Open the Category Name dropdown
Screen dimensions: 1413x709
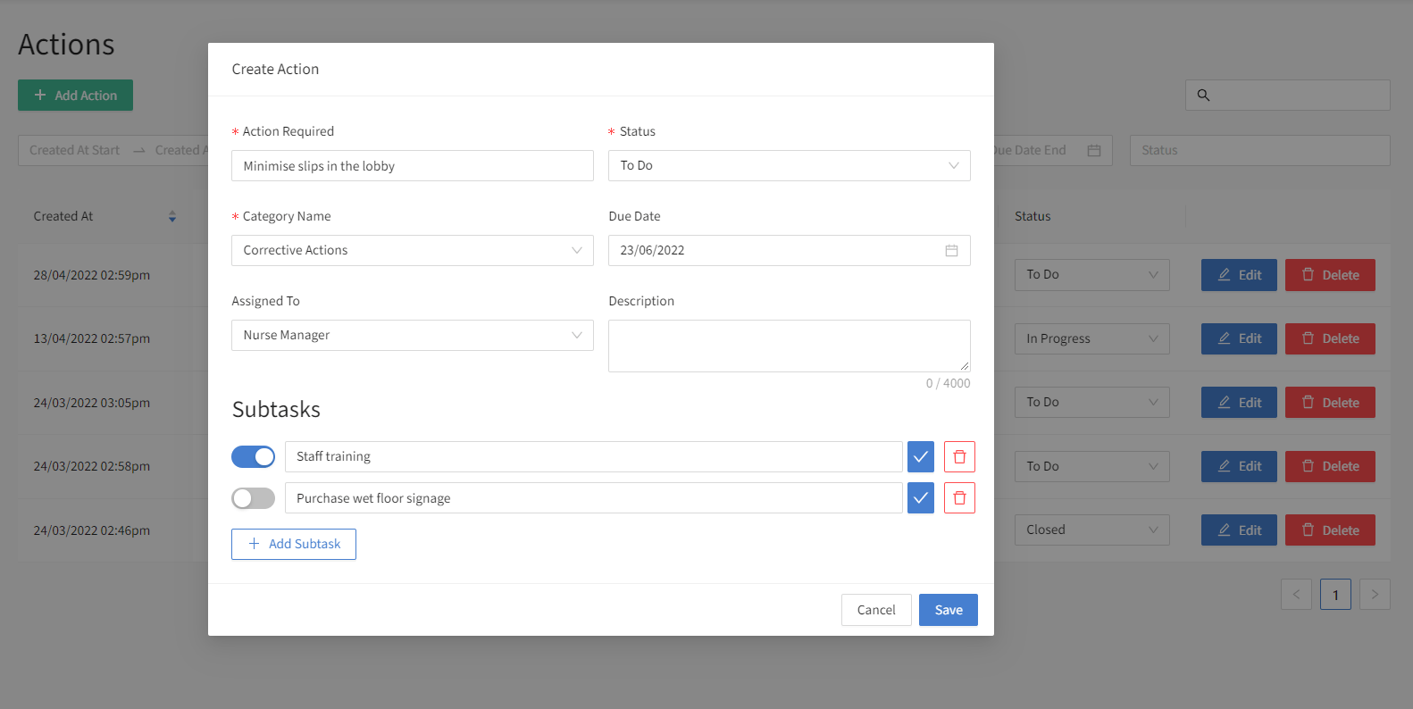[413, 250]
